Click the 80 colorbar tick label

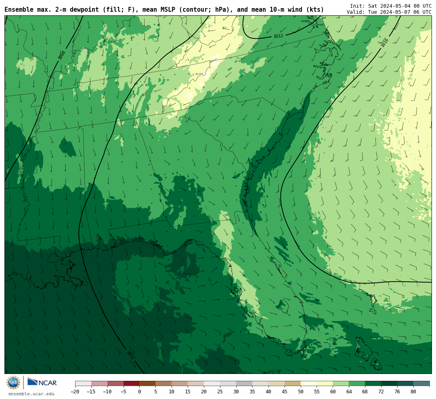(413, 391)
